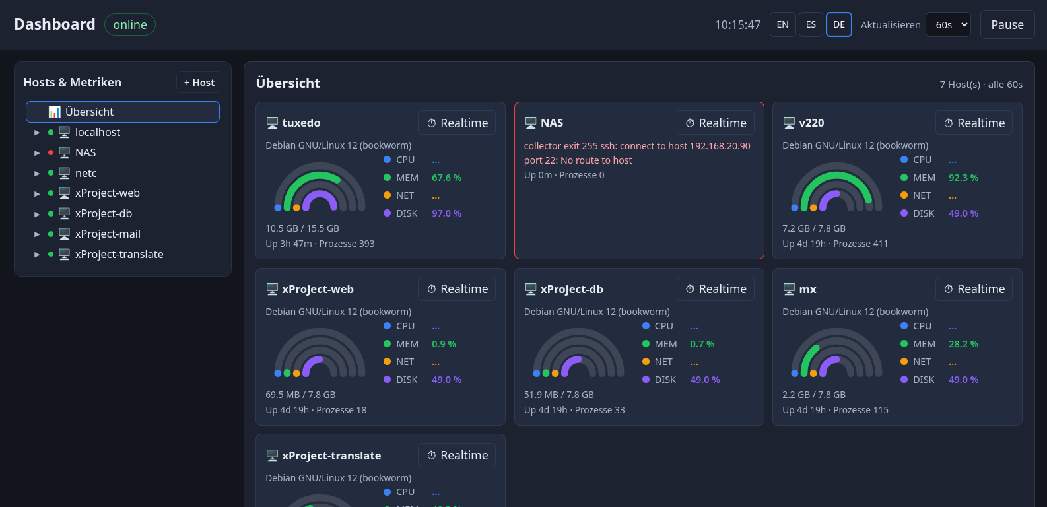The height and width of the screenshot is (507, 1047).
Task: Click the v220 MEM 92.3 % value
Action: coord(964,178)
